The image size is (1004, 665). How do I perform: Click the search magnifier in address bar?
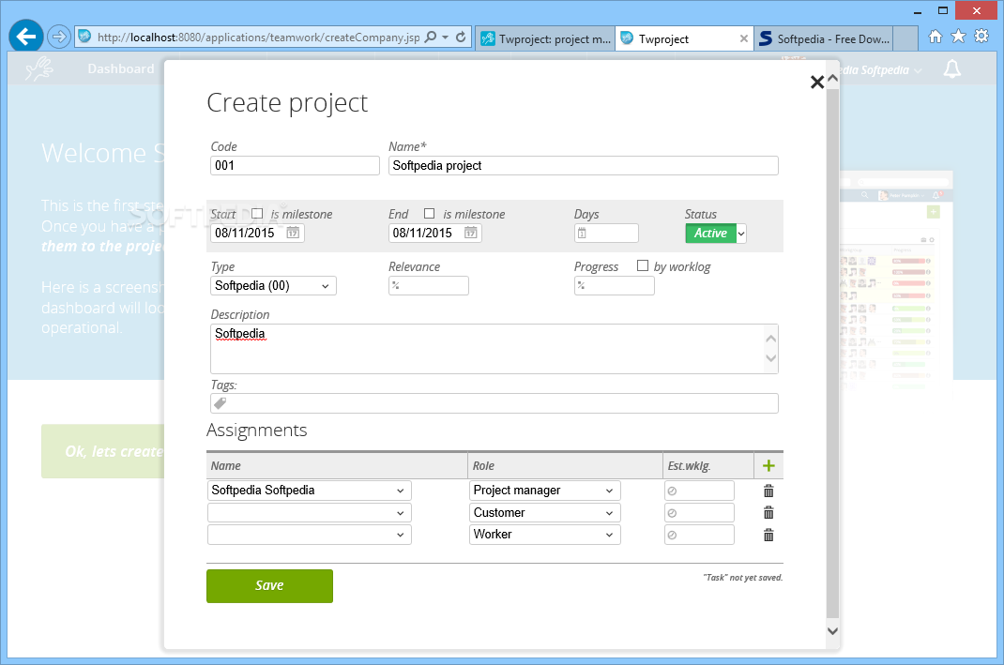(431, 38)
